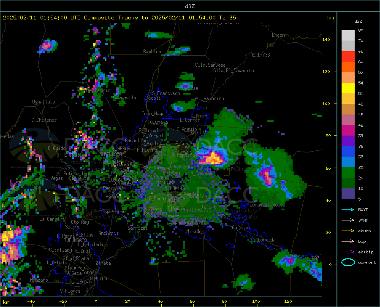380x307 pixels.
Task: Click the Anchoris label
Action: 109,233
